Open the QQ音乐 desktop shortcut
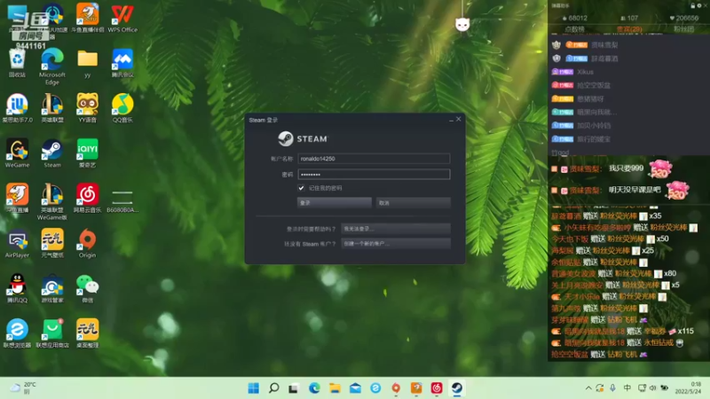The image size is (710, 399). click(122, 108)
